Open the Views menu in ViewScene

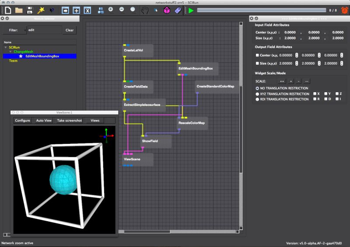[95, 121]
